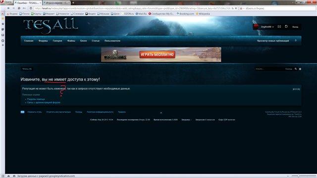Click the TESALL site logo
The width and height of the screenshot is (317, 178).
click(51, 26)
